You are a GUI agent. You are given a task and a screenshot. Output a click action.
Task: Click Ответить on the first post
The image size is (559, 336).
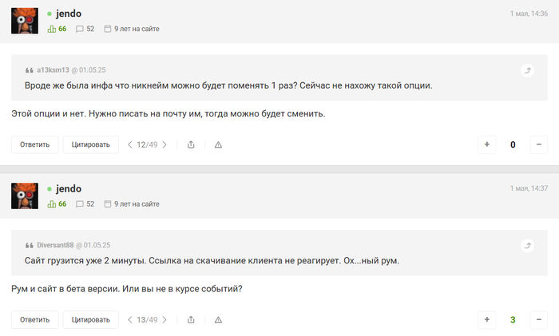34,144
